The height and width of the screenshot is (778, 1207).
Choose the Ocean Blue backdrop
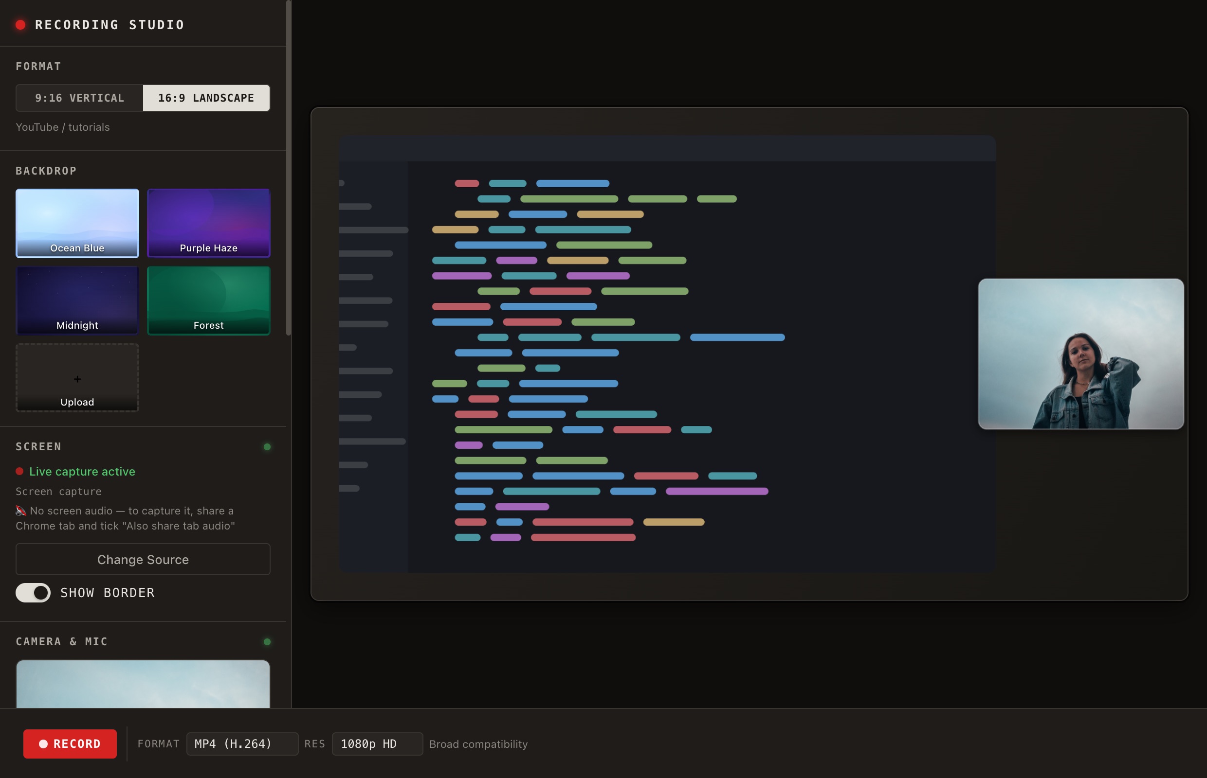tap(77, 223)
